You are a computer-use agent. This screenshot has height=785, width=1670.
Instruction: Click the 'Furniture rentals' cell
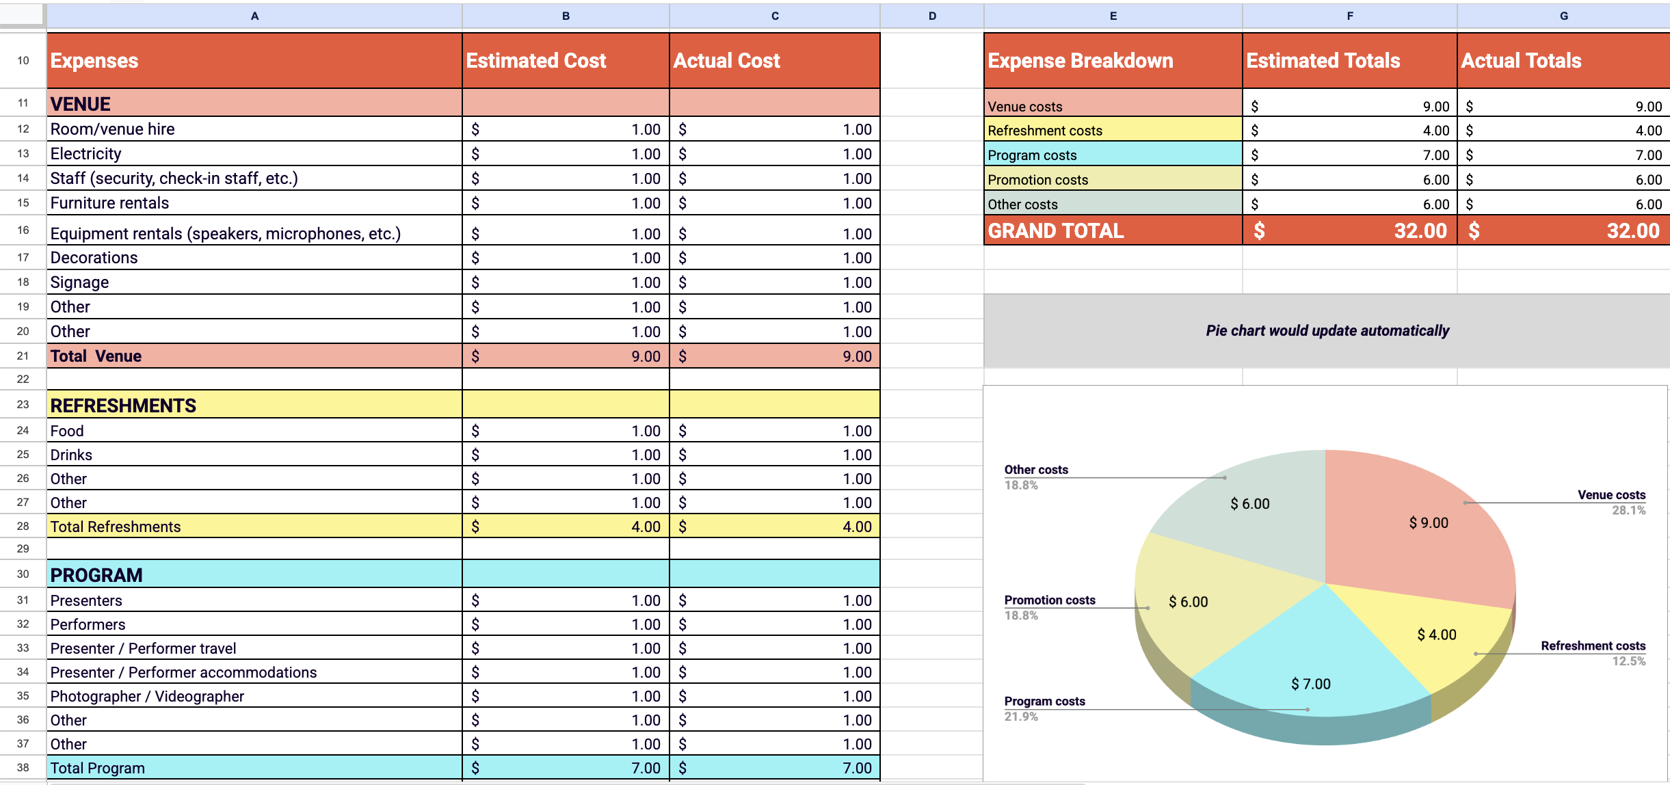click(254, 203)
